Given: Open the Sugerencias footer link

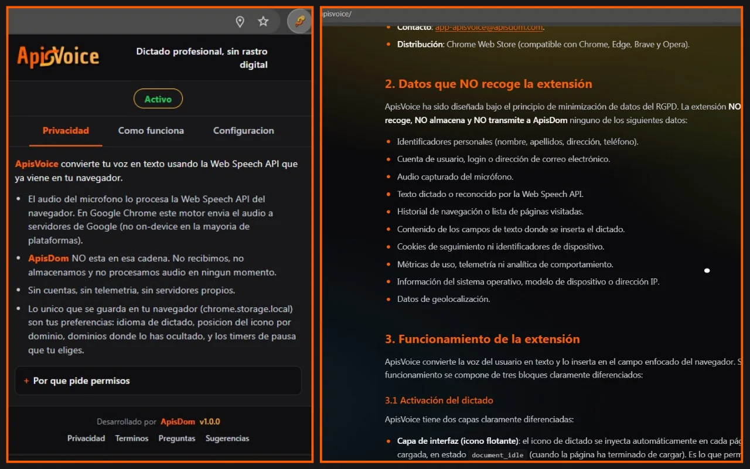Looking at the screenshot, I should 227,439.
